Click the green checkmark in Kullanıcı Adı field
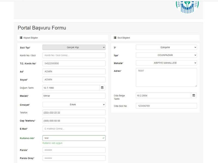This screenshot has height=163, width=218. [x=103, y=138]
